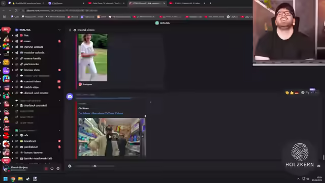Image resolution: width=325 pixels, height=183 pixels.
Task: Expand threads arrow beside news channel
Action: [x=13, y=41]
